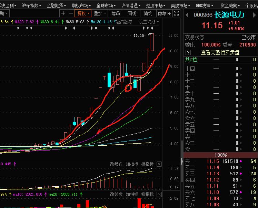Click the 隐藏 toolbar button
The image size is (258, 208).
(x=165, y=13)
